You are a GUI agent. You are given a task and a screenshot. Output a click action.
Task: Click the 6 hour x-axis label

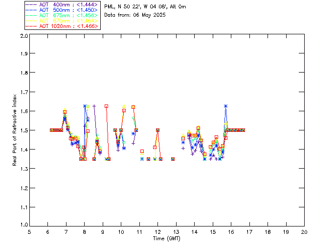[48, 232]
